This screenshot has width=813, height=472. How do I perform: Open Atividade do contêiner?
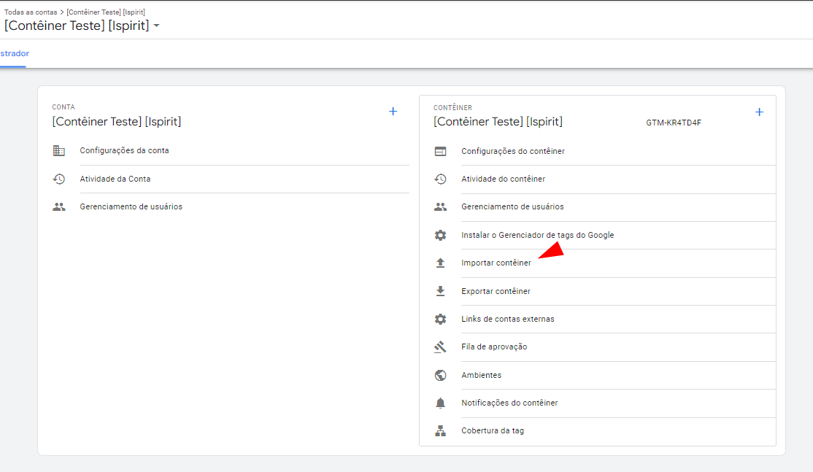point(503,179)
